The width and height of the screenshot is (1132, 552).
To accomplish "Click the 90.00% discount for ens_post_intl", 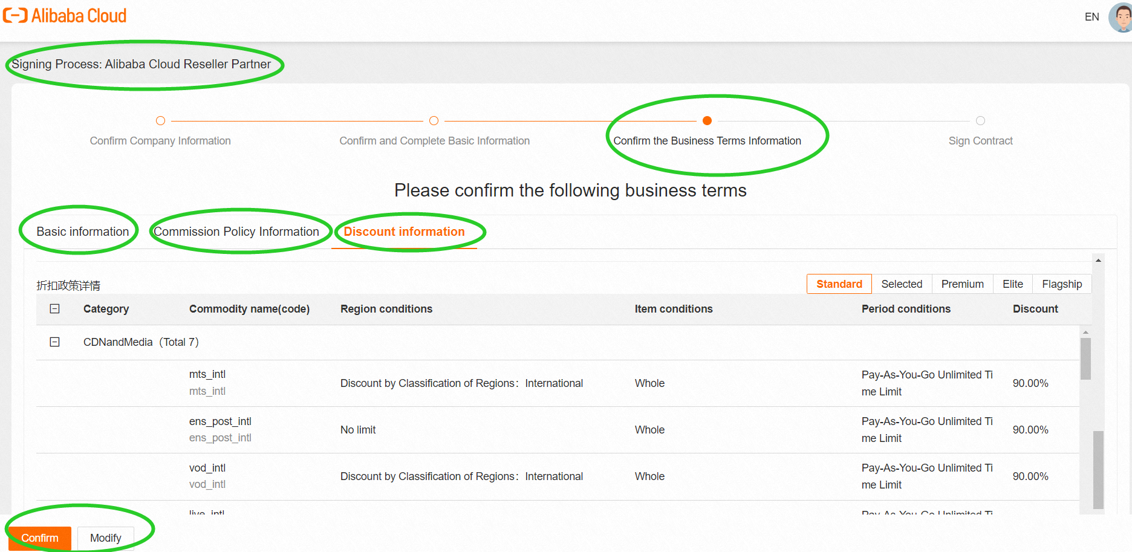I will click(x=1030, y=430).
